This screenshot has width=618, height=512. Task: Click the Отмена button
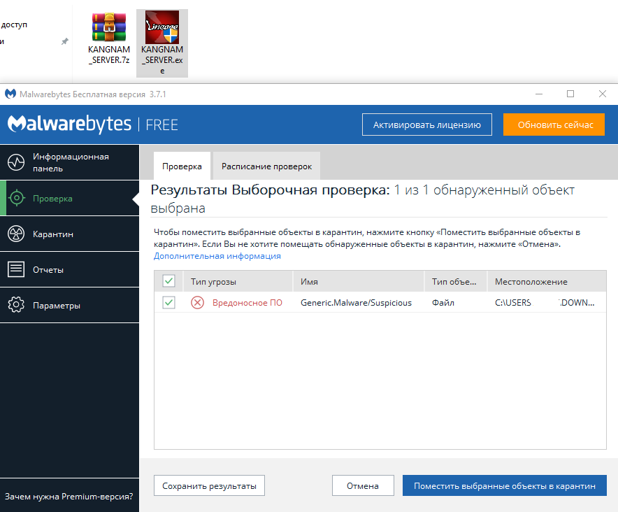click(x=363, y=485)
